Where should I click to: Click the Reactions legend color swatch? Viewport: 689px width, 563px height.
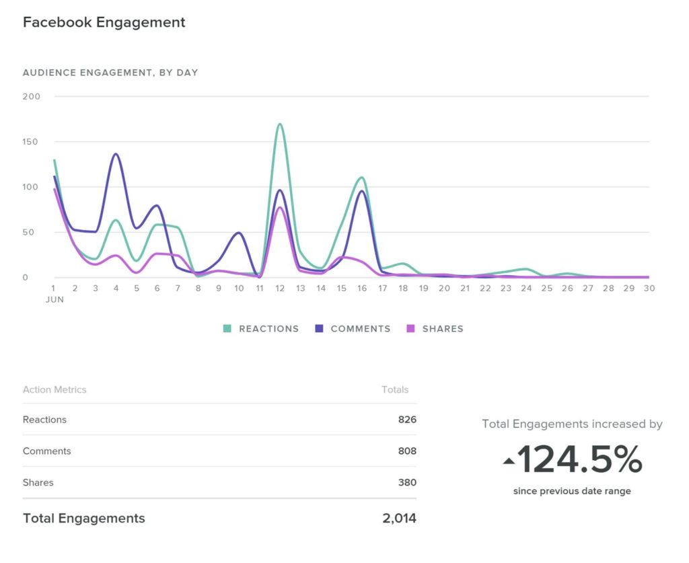click(x=227, y=328)
